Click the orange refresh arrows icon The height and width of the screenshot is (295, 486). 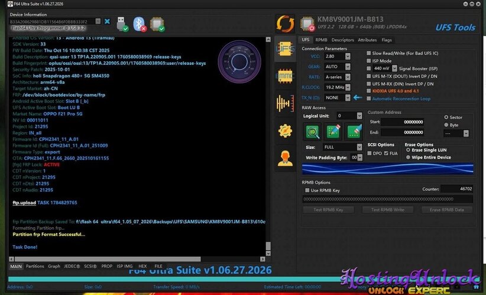pos(285,24)
